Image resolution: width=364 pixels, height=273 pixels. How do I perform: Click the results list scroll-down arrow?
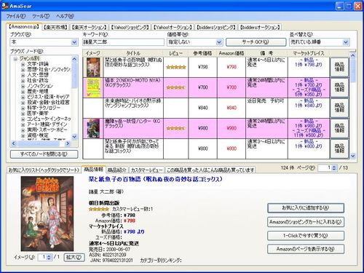[x=353, y=156]
